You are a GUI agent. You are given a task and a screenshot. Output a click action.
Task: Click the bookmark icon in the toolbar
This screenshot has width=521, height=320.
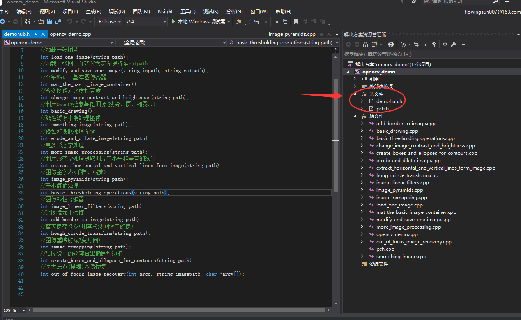click(x=296, y=22)
